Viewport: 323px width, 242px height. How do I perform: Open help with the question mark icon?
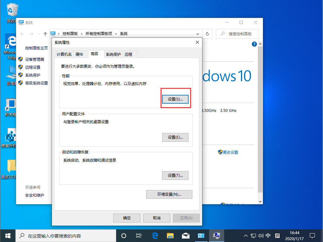tap(254, 44)
